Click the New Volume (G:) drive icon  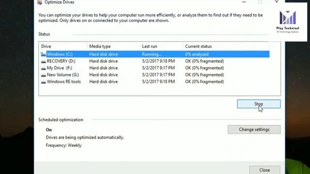click(x=43, y=75)
